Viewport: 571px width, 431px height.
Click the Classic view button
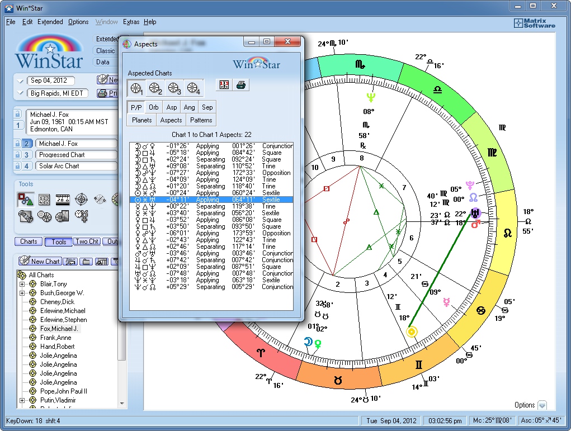pyautogui.click(x=106, y=51)
